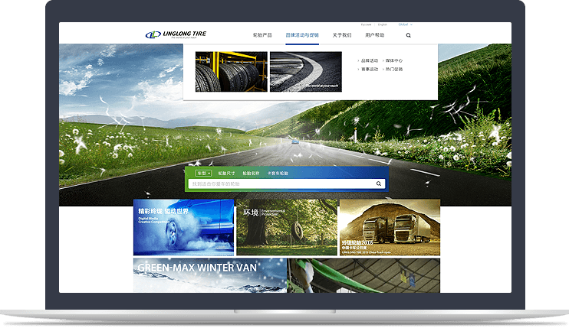The width and height of the screenshot is (569, 328).
Task: Switch to the 轮胎名称 search tab
Action: (x=252, y=174)
